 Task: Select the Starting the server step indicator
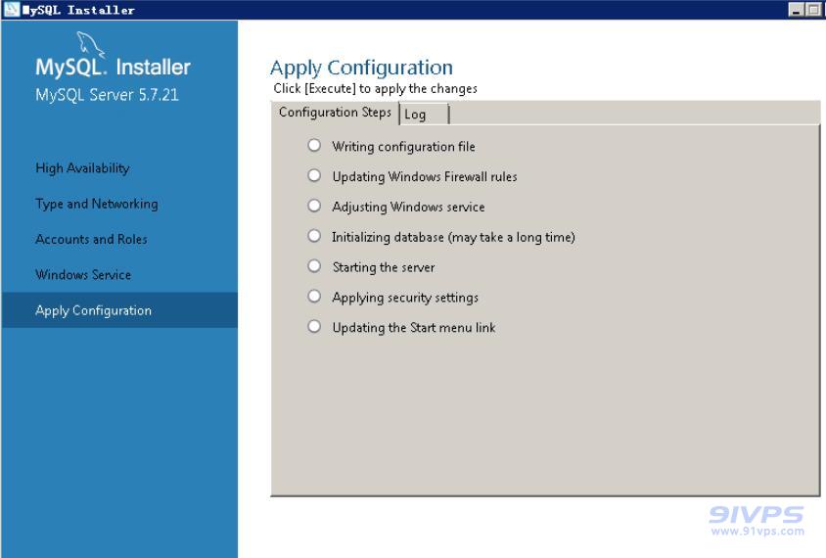314,265
